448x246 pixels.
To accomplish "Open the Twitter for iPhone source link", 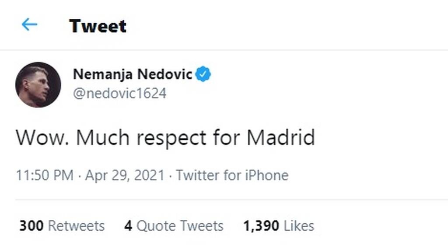I will [232, 176].
